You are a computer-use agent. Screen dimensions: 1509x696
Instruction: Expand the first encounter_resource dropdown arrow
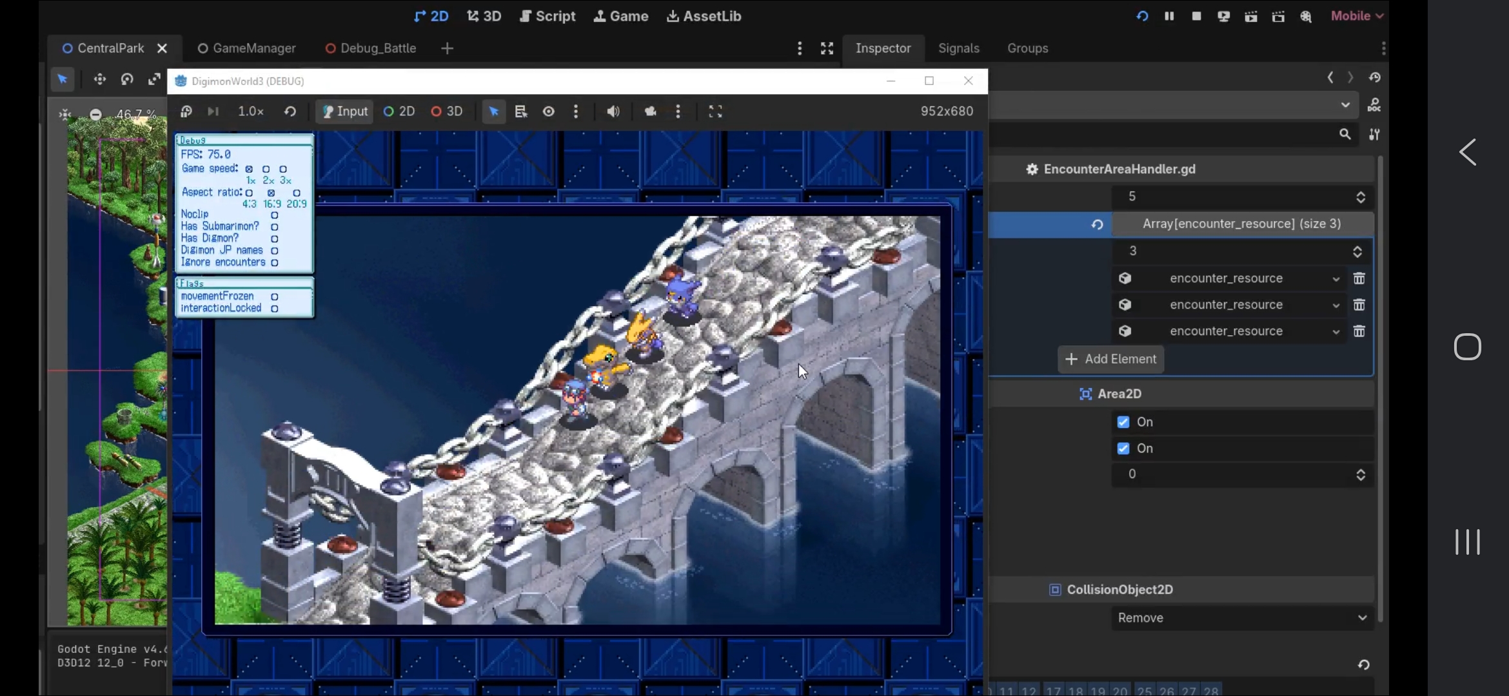(x=1336, y=279)
